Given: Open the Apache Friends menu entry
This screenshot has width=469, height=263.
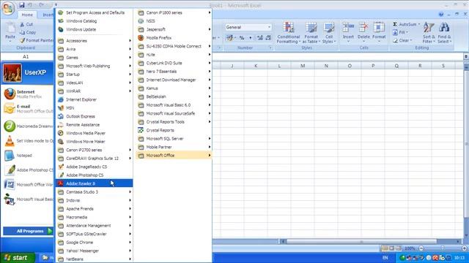Looking at the screenshot, I should click(x=94, y=209).
